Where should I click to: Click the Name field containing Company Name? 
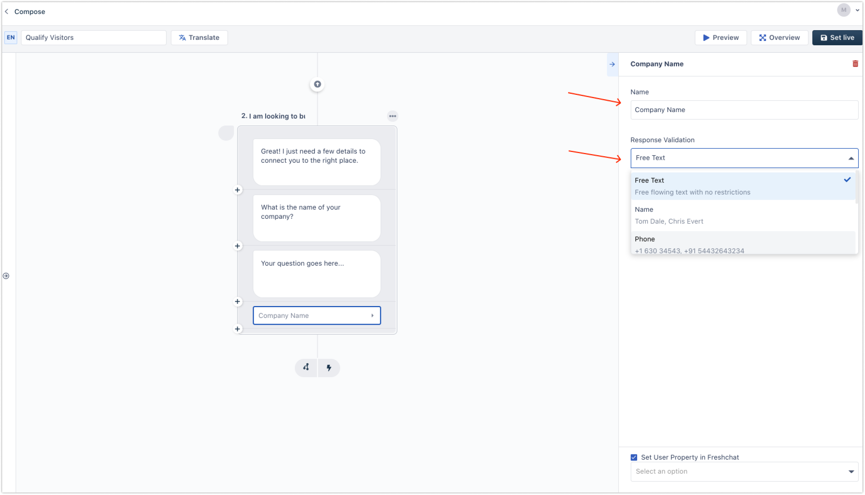pyautogui.click(x=744, y=110)
